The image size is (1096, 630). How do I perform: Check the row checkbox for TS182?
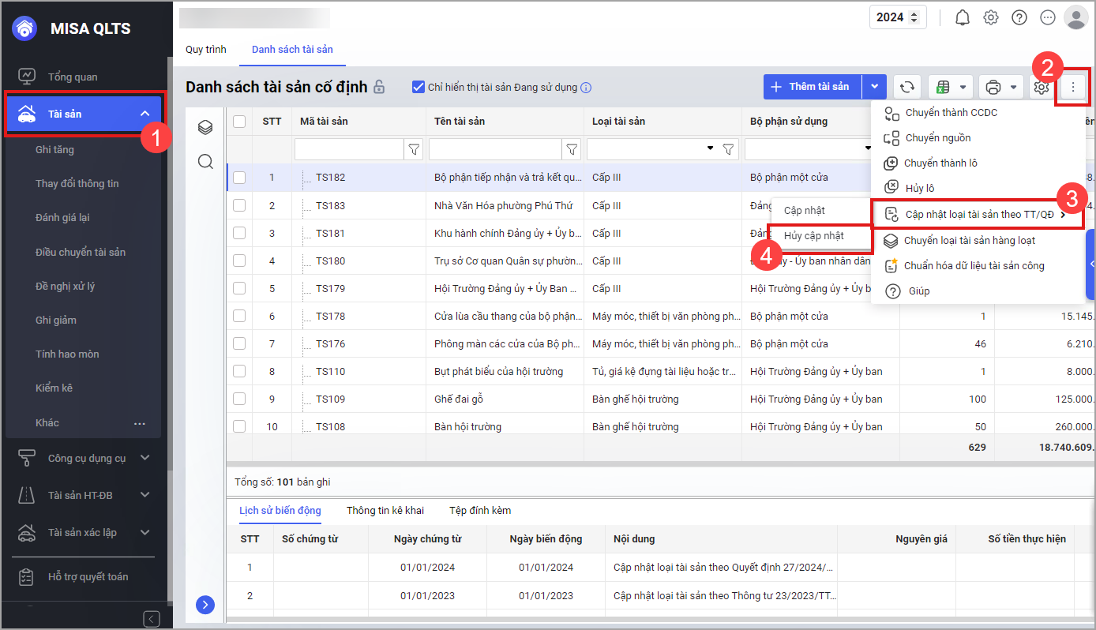coord(239,178)
